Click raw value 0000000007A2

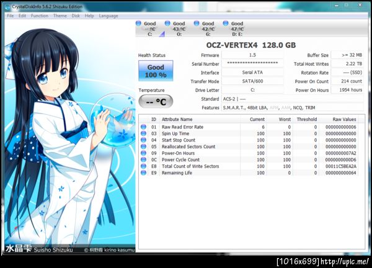[x=340, y=153]
